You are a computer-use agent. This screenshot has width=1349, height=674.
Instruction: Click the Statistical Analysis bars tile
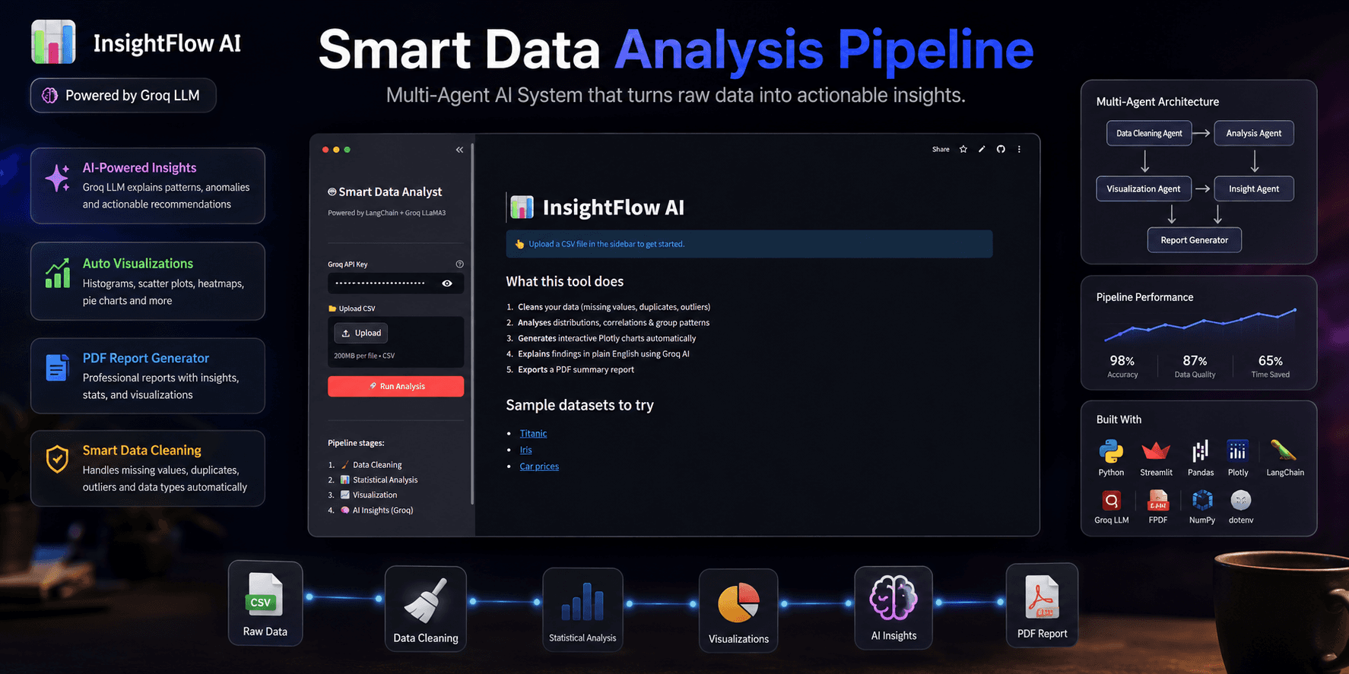click(582, 609)
